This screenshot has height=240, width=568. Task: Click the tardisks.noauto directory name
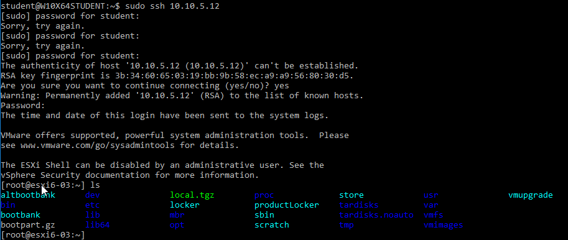pyautogui.click(x=376, y=215)
